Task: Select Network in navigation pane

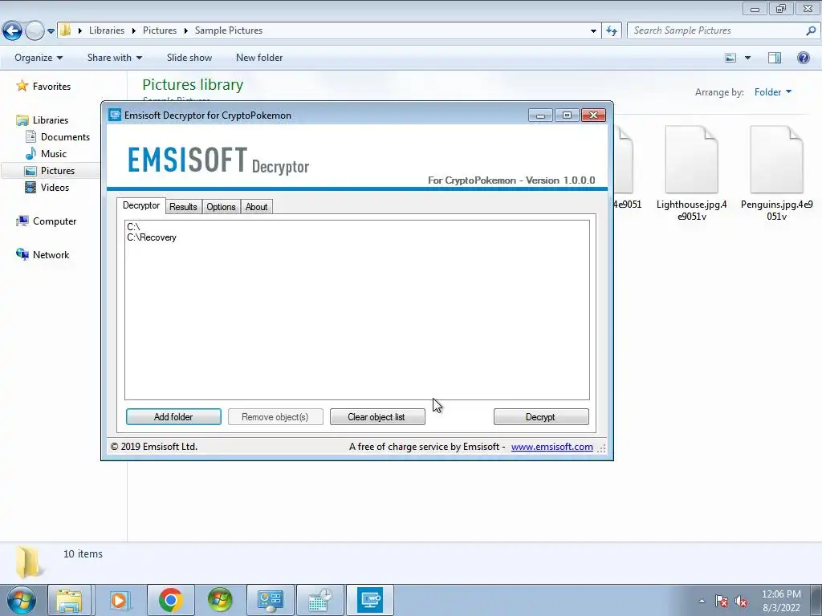Action: pyautogui.click(x=51, y=254)
